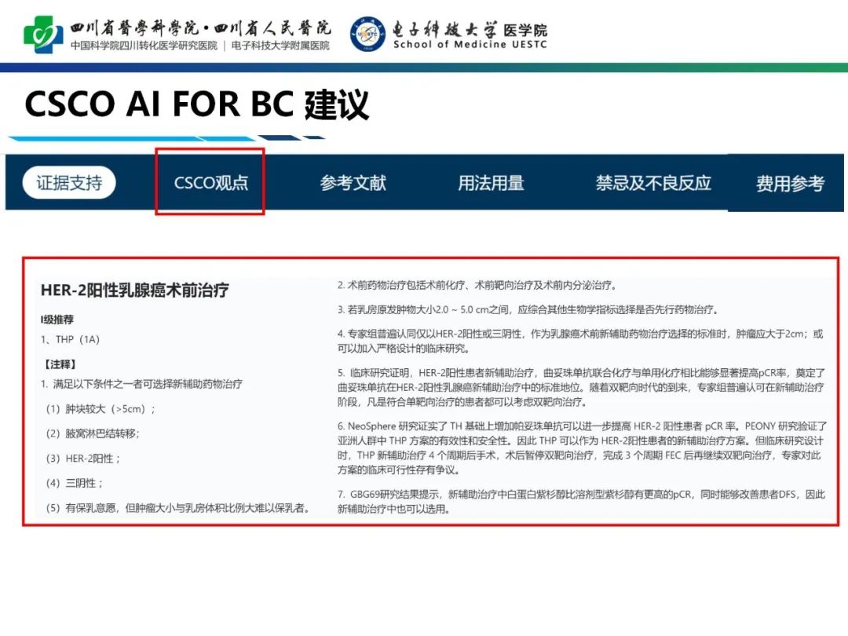
Task: Click the NeoSphere study paragraph
Action: [x=581, y=448]
